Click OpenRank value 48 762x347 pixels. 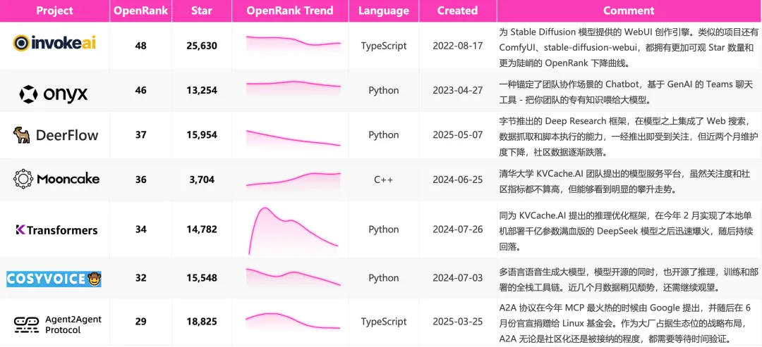141,46
